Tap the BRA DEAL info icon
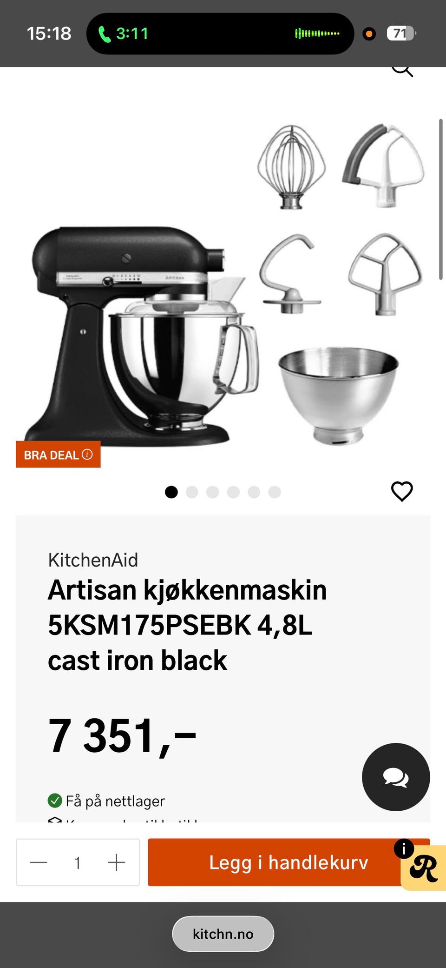Screen dimensions: 446x968 point(87,454)
